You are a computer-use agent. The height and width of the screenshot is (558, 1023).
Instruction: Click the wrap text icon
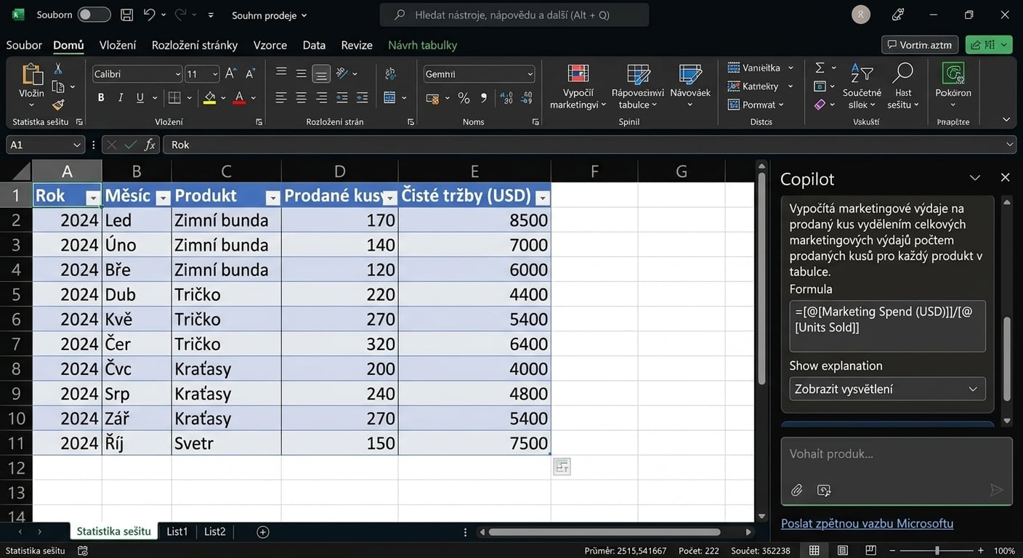tap(391, 73)
